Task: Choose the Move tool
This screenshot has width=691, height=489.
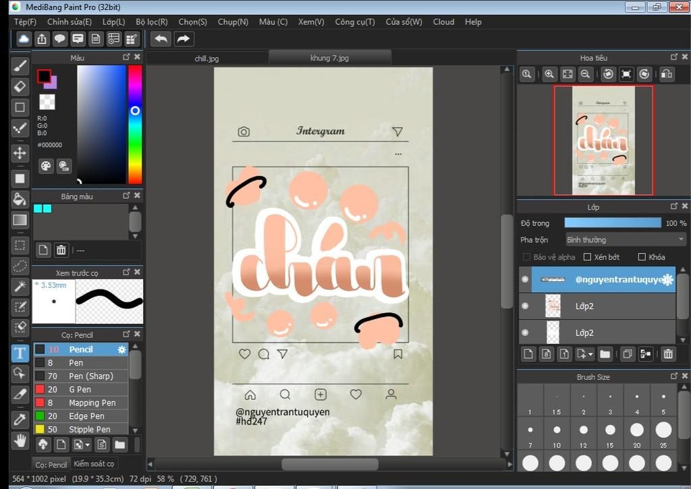Action: click(x=20, y=152)
